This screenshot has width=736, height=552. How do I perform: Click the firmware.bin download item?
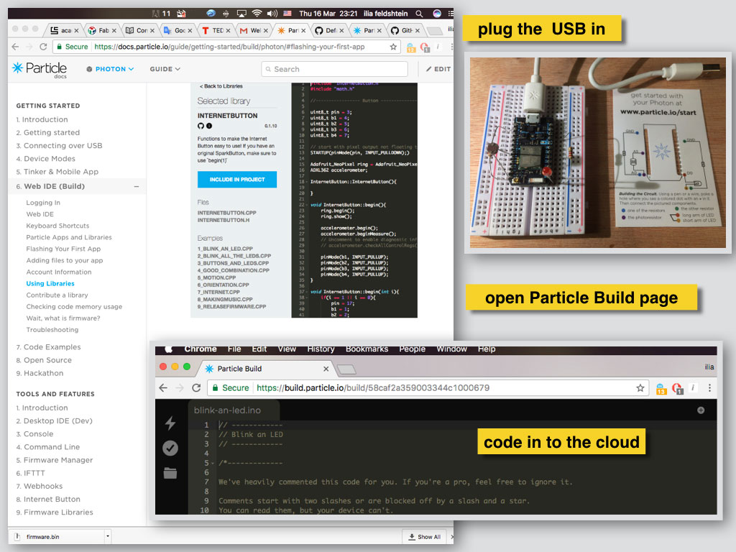(x=56, y=536)
